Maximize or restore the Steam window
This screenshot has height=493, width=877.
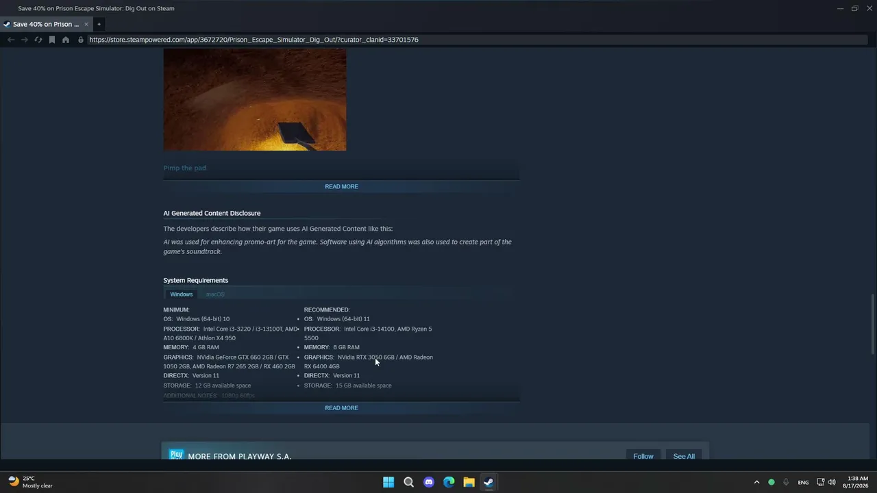point(855,8)
